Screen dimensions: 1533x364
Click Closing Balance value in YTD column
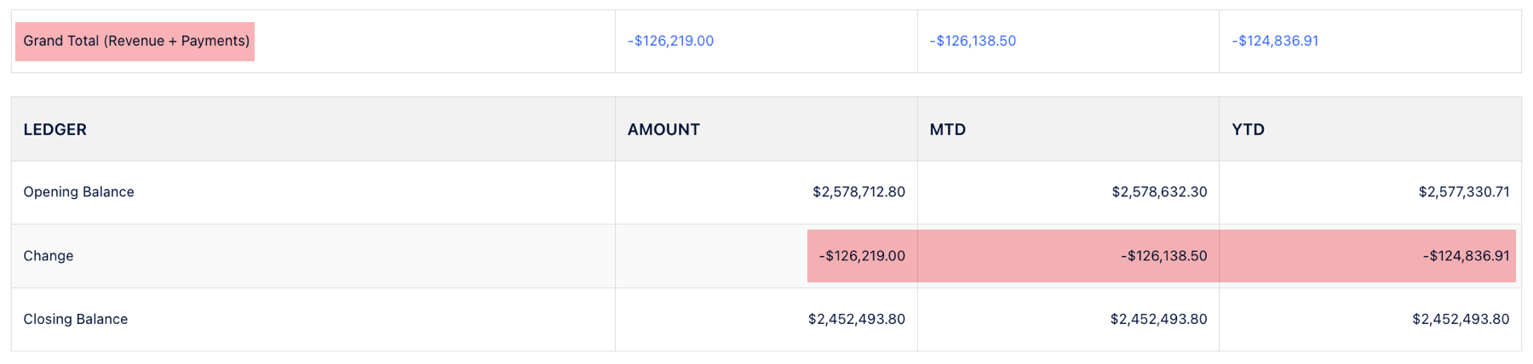tap(1461, 320)
